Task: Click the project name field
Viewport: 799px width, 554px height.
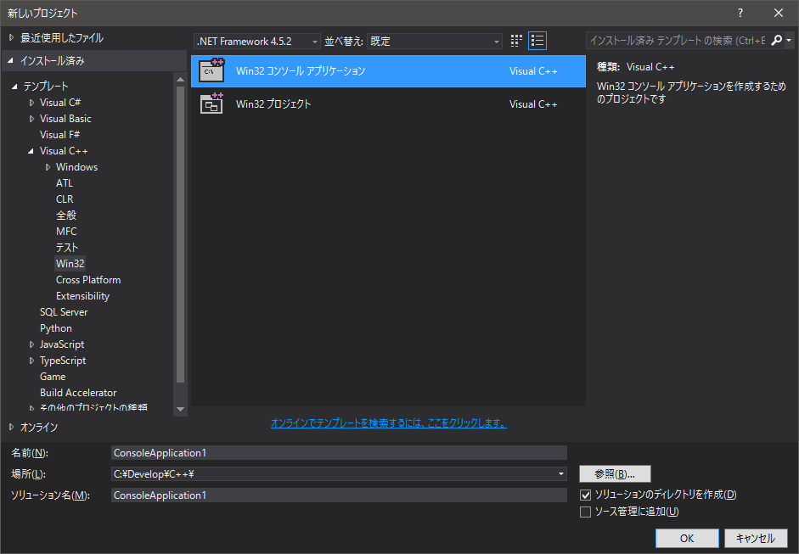Action: point(339,453)
